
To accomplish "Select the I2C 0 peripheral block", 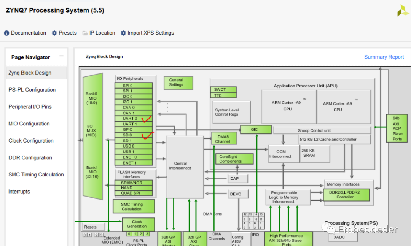I will click(134, 97).
